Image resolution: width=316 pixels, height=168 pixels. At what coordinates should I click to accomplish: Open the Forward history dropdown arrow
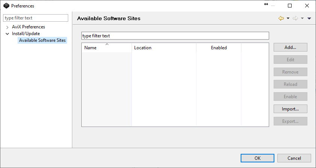coord(302,18)
